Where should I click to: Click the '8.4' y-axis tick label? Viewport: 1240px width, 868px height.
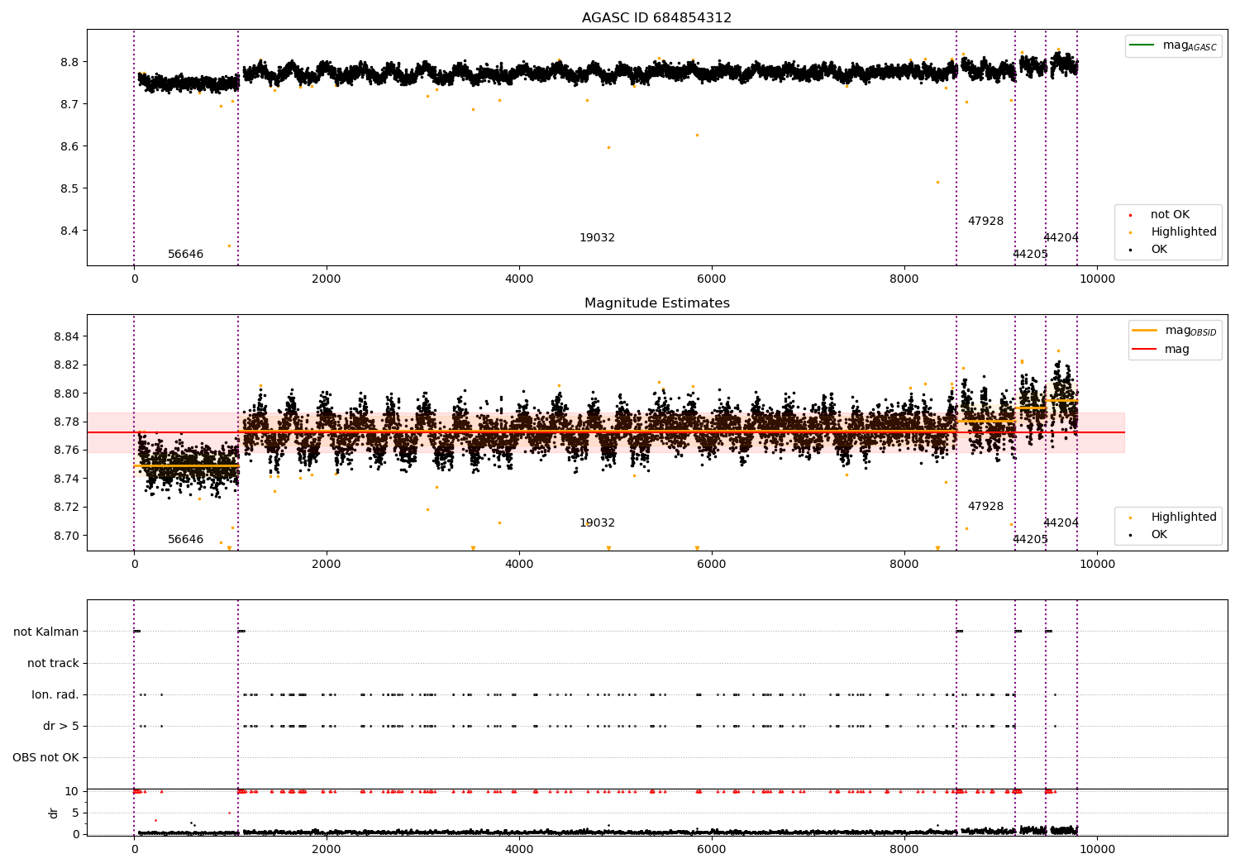click(69, 231)
